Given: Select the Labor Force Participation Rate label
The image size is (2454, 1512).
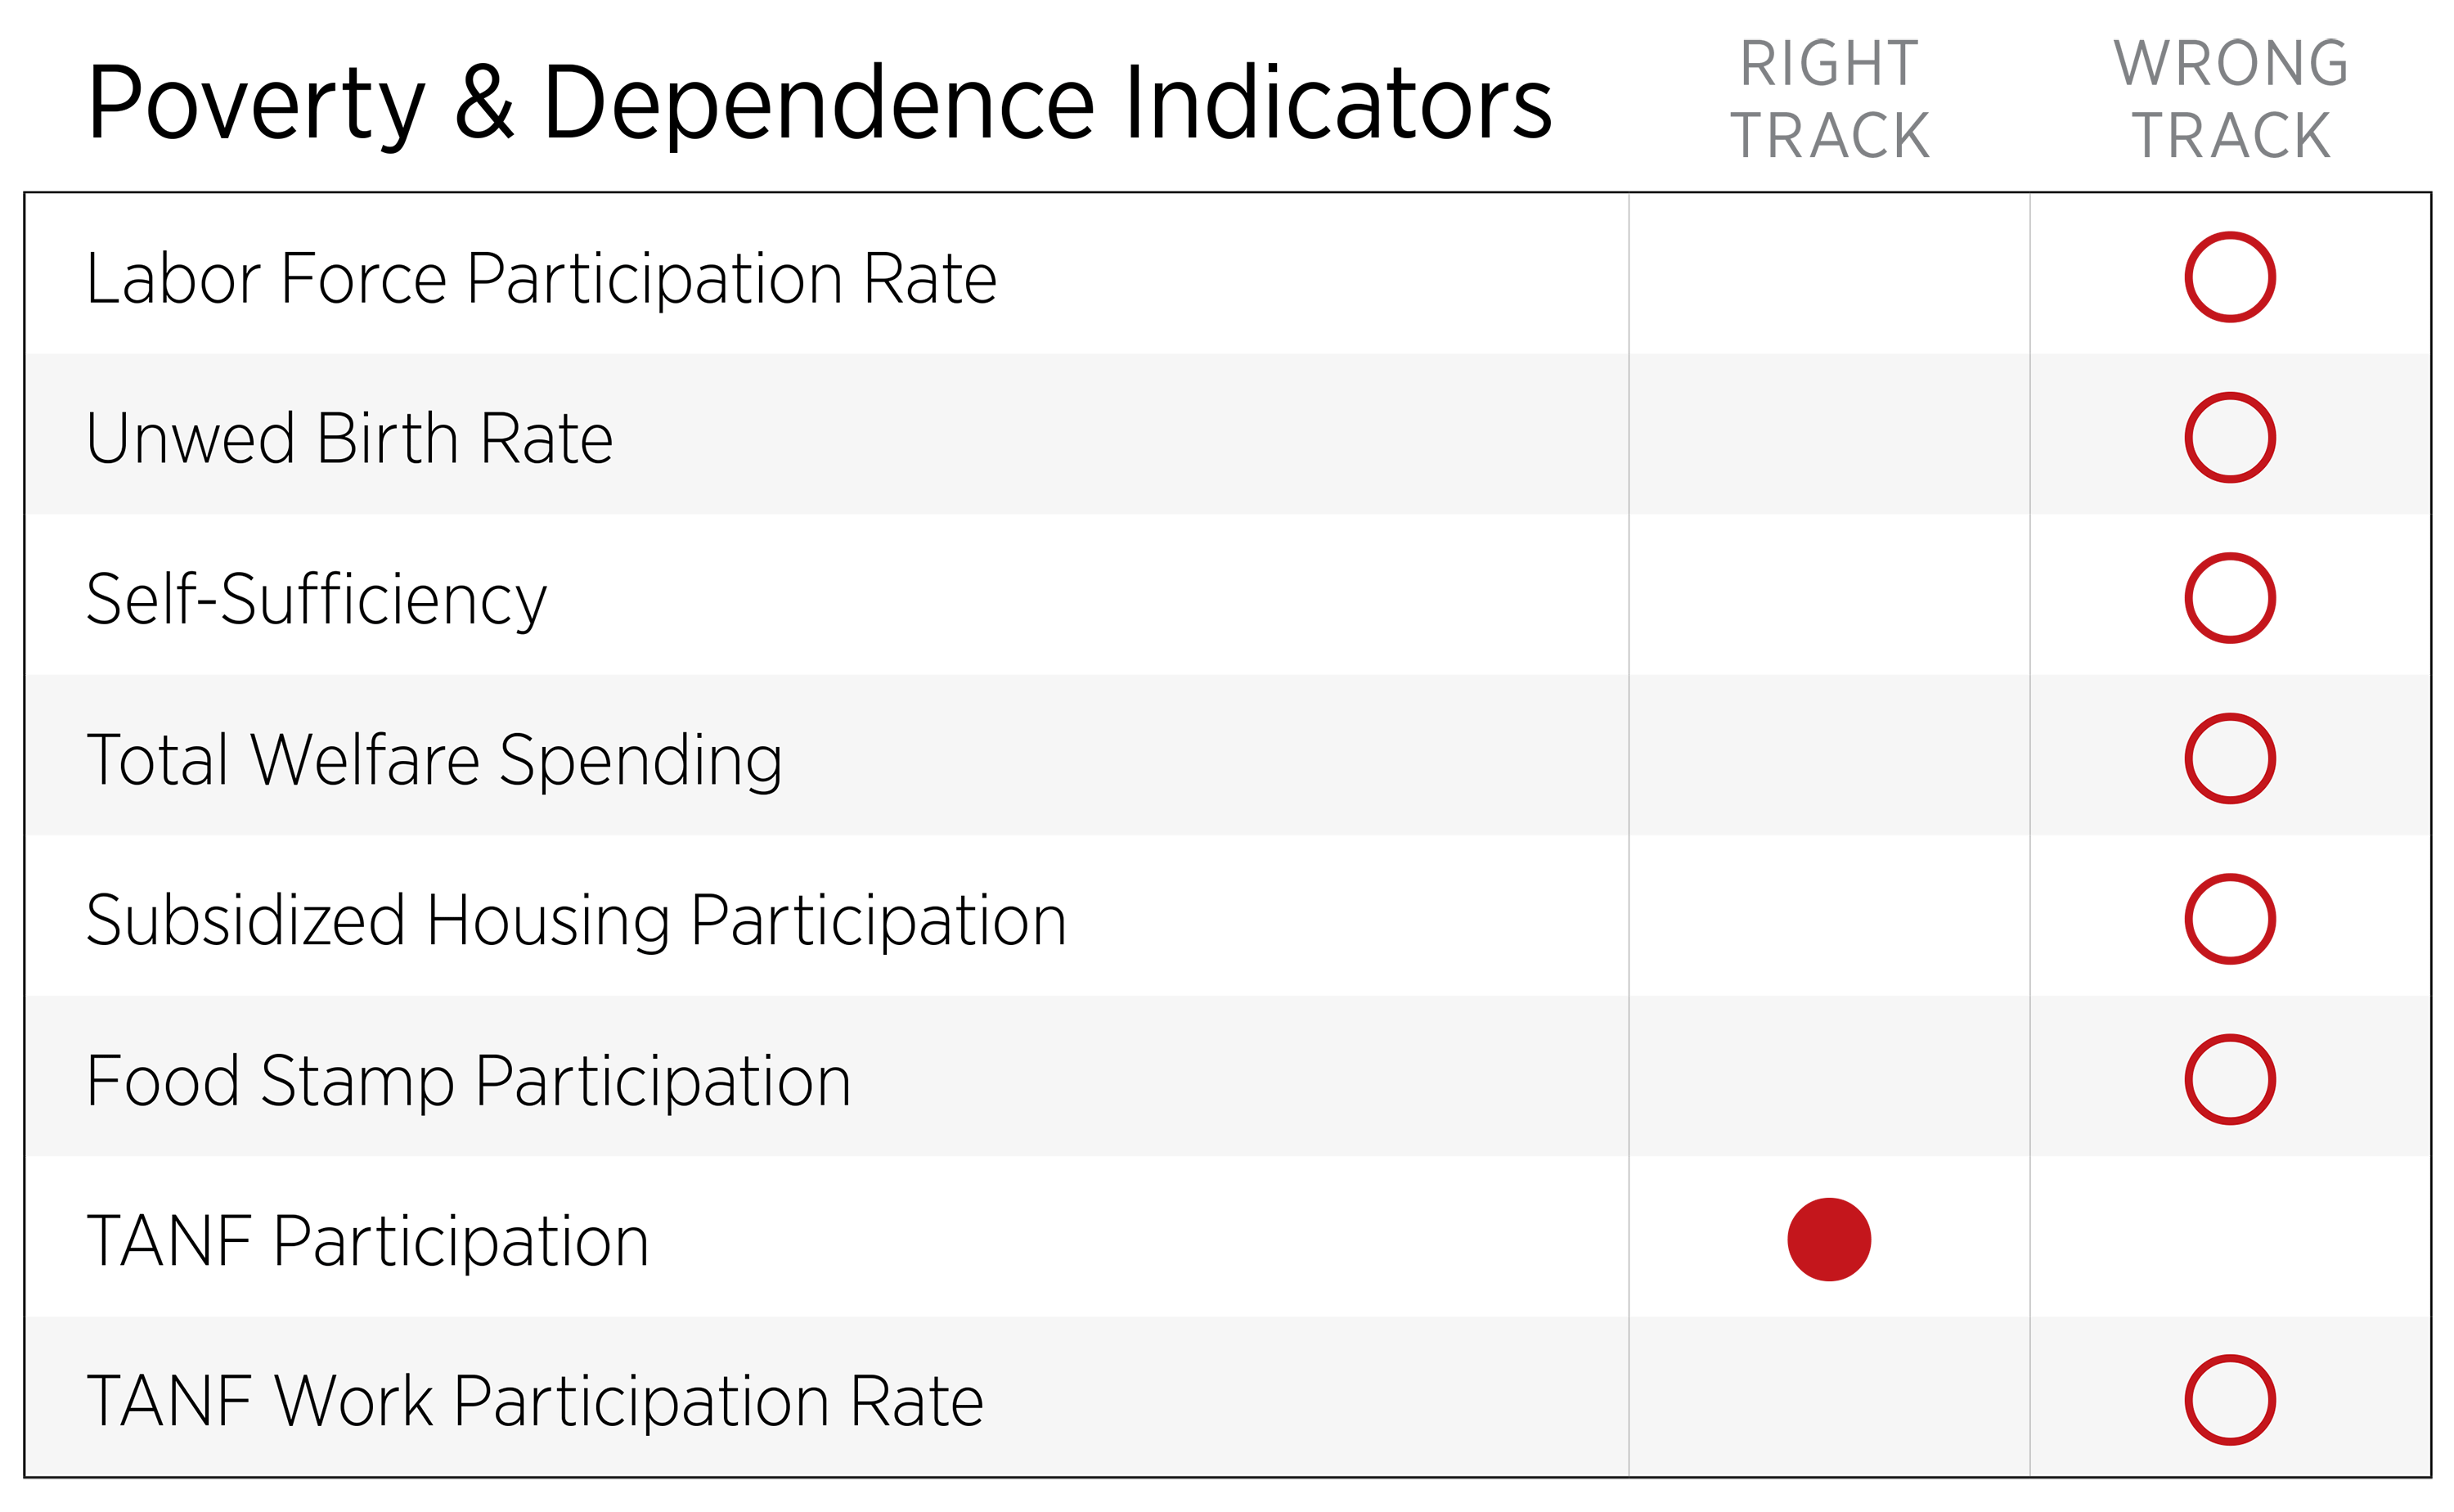Looking at the screenshot, I should pyautogui.click(x=541, y=278).
